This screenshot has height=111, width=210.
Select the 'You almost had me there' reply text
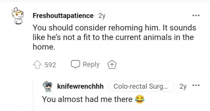coord(87,99)
